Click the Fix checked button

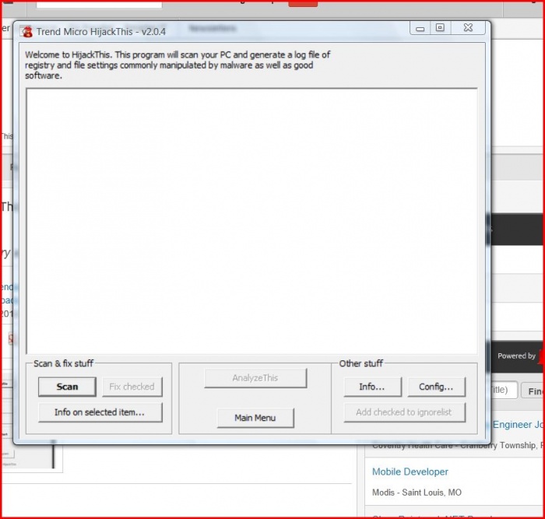[x=132, y=387]
